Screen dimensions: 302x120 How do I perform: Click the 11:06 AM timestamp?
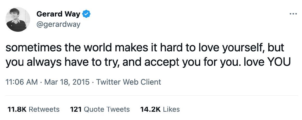coord(21,82)
